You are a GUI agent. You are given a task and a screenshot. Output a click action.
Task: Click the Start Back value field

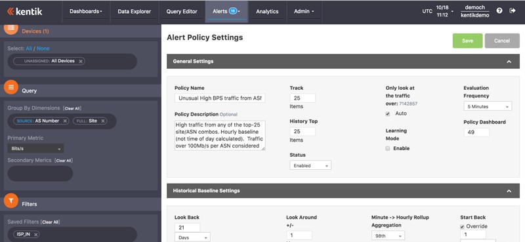pos(472,234)
